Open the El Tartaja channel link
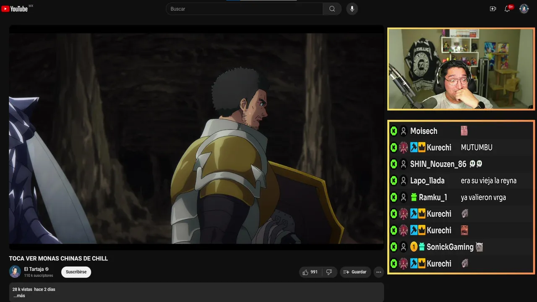Screen dimensions: 537x302 click(x=34, y=269)
